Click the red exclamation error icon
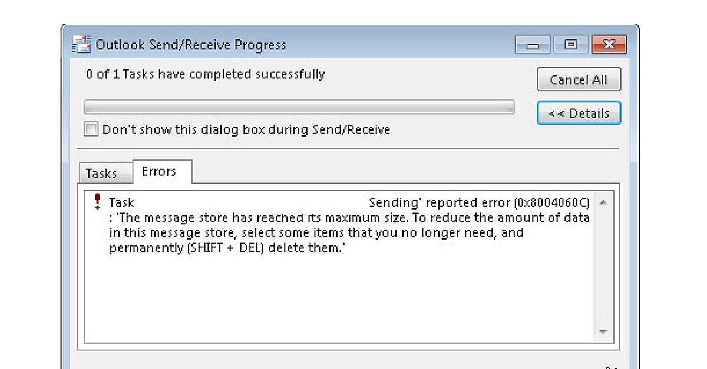707x369 pixels. click(x=98, y=201)
